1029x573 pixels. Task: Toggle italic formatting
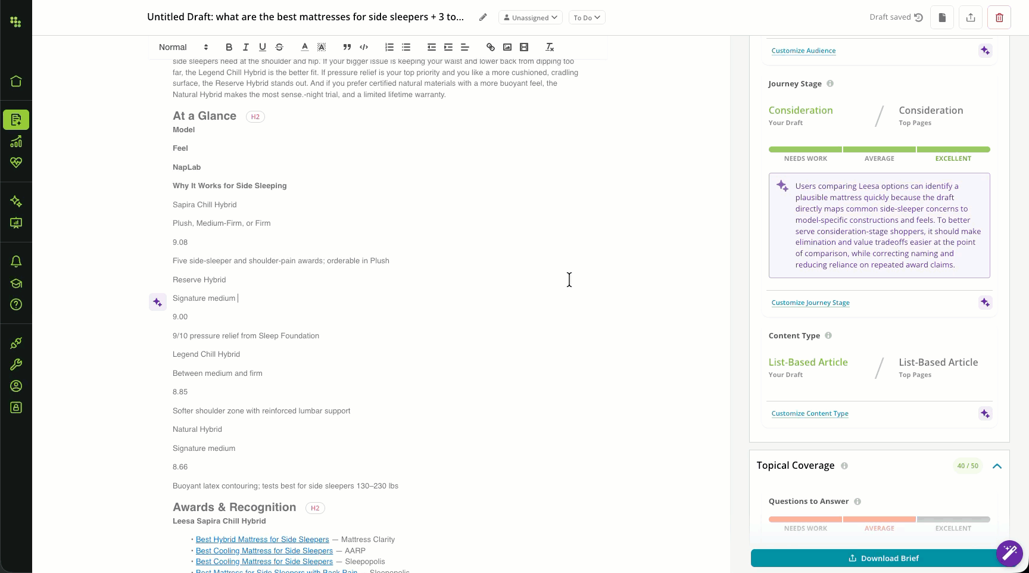245,47
